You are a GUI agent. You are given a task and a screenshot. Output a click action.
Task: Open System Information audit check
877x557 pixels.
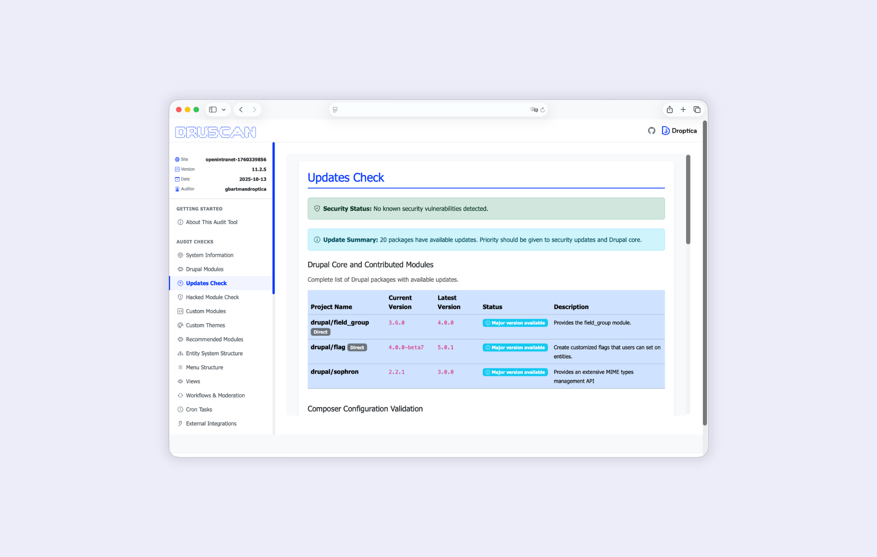point(209,255)
